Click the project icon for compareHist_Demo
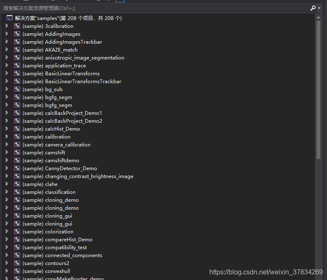 pyautogui.click(x=17, y=240)
